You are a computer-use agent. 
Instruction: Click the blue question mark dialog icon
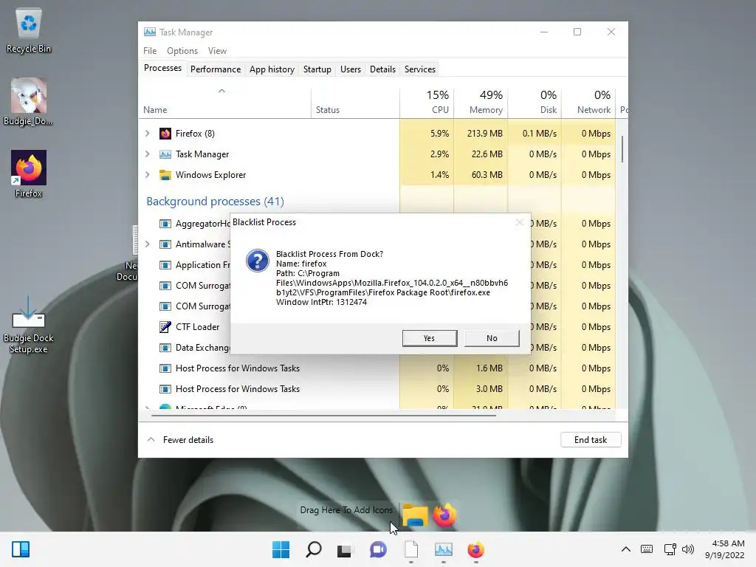click(x=258, y=261)
